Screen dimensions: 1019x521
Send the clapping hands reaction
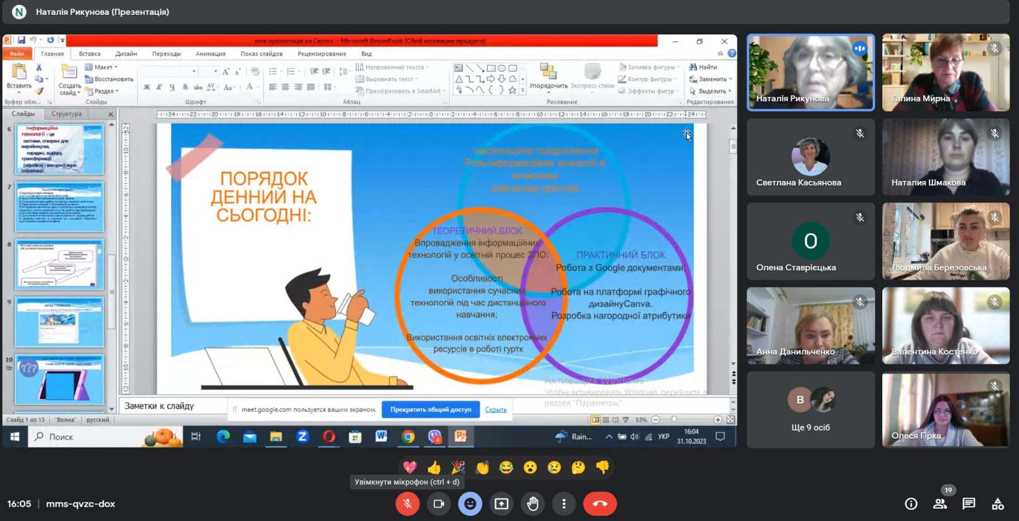coord(482,467)
